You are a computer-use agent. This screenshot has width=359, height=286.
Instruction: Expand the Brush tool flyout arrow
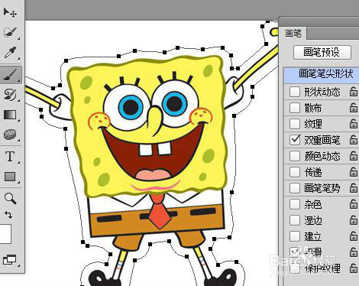(x=19, y=81)
